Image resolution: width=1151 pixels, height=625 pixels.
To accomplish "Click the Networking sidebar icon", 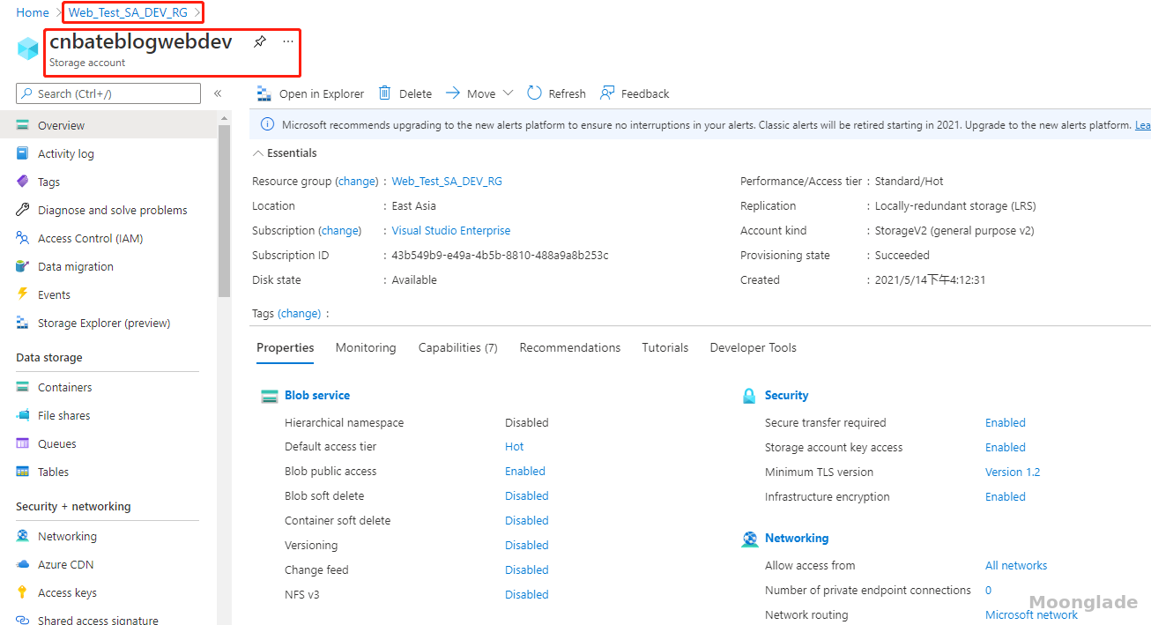I will coord(23,536).
